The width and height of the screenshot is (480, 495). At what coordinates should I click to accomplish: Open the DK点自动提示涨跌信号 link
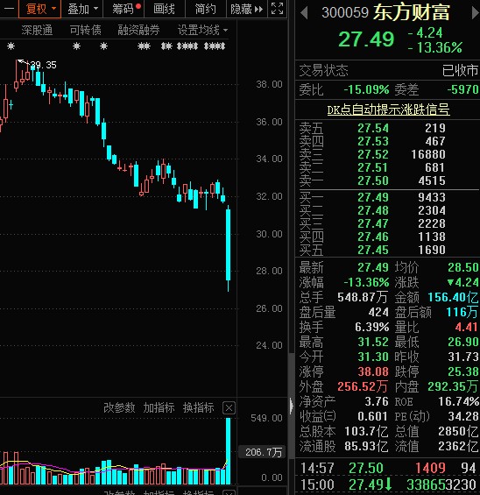click(388, 110)
